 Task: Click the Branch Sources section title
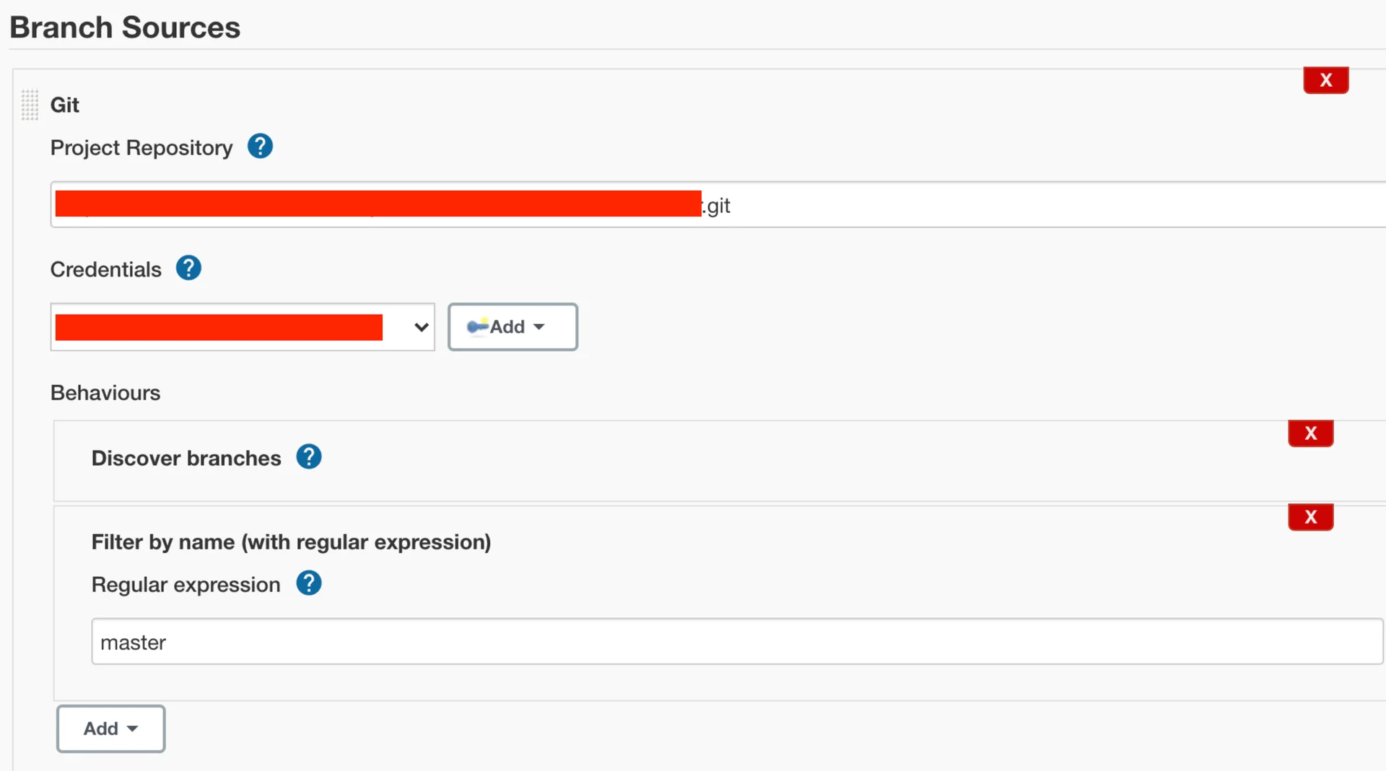tap(125, 27)
